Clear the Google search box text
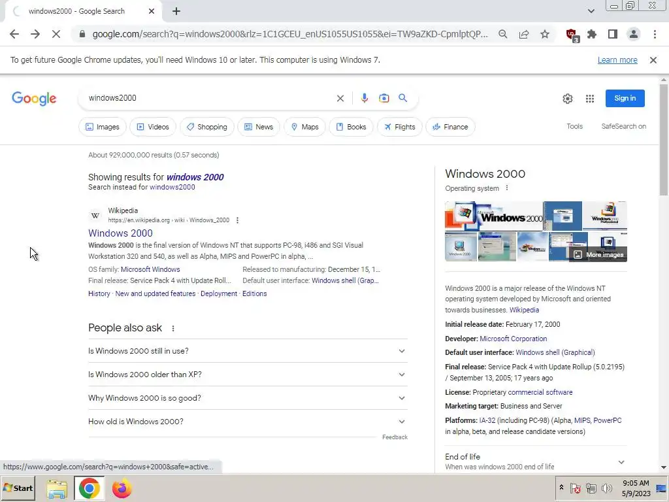669x502 pixels. click(x=340, y=98)
